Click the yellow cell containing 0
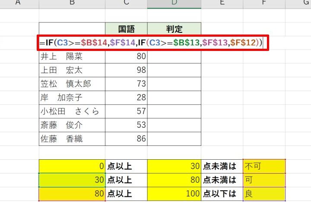This screenshot has width=311, height=202. [72, 166]
